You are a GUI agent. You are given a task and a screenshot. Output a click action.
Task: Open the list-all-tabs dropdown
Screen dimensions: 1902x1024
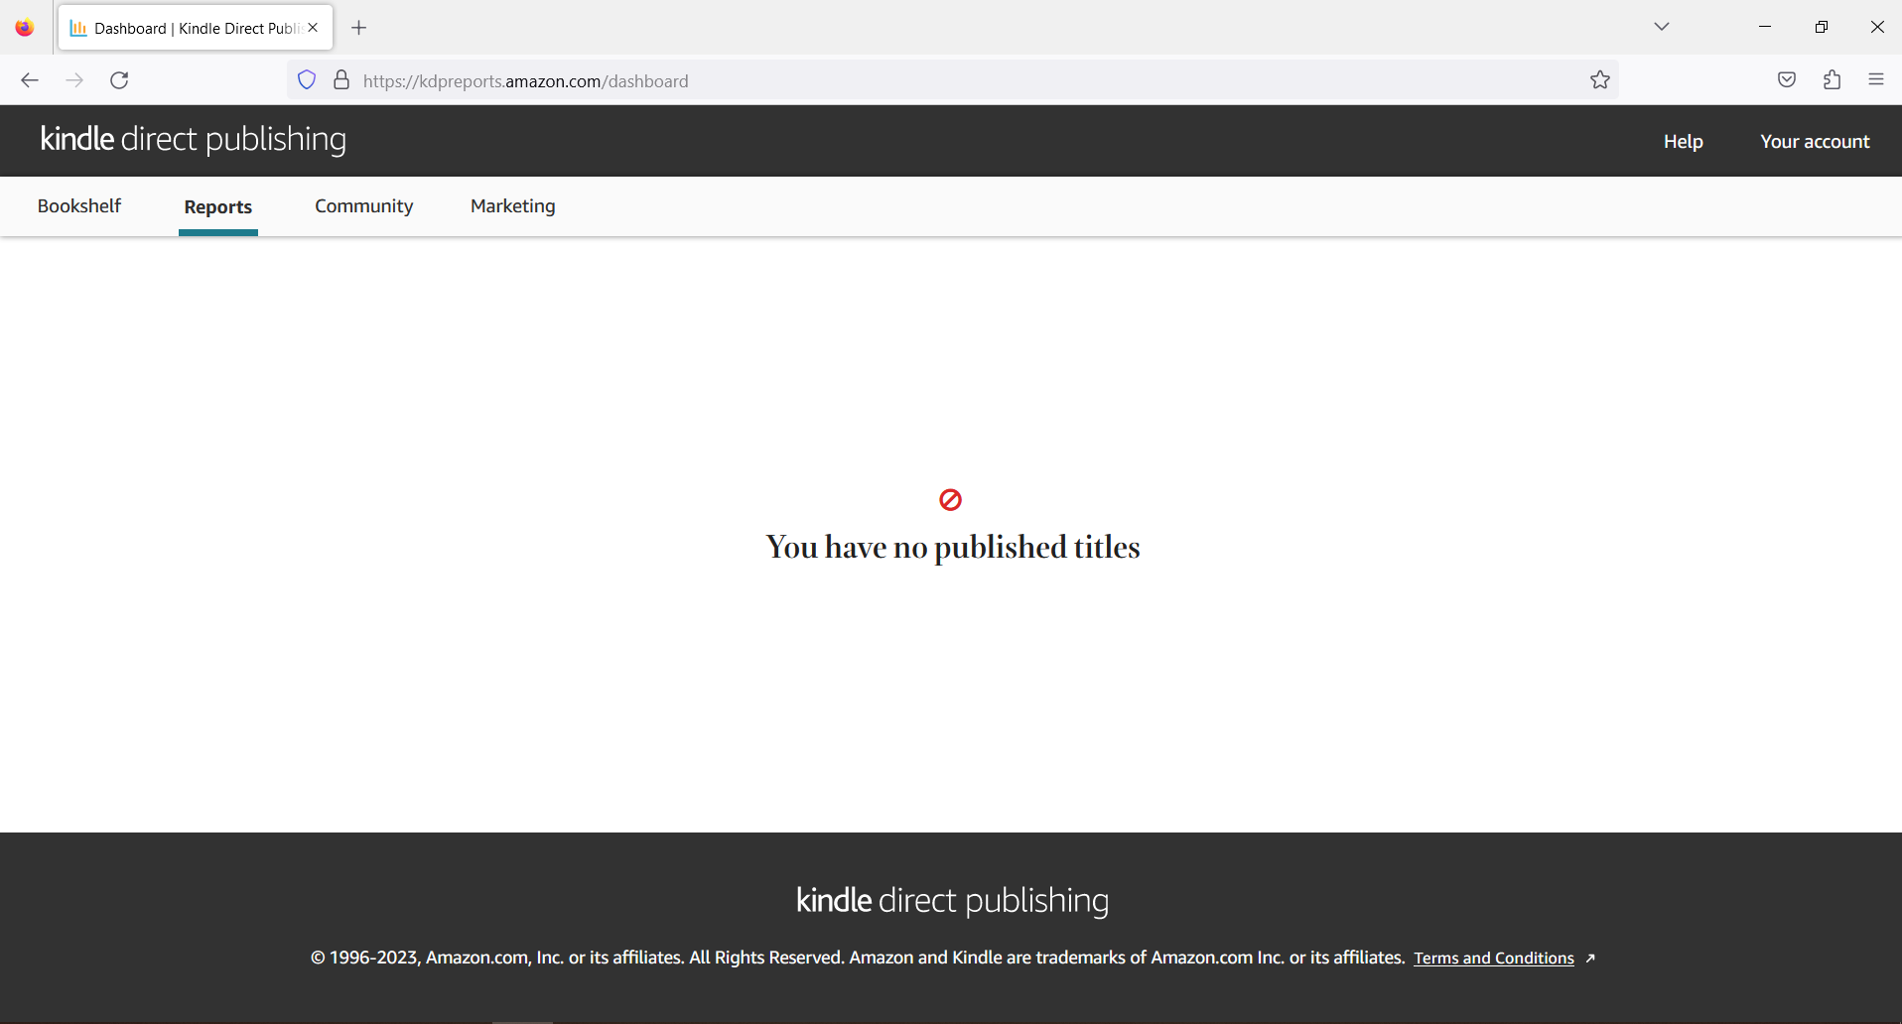point(1663,27)
